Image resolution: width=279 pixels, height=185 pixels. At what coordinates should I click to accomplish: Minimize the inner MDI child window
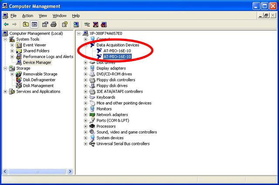260,16
